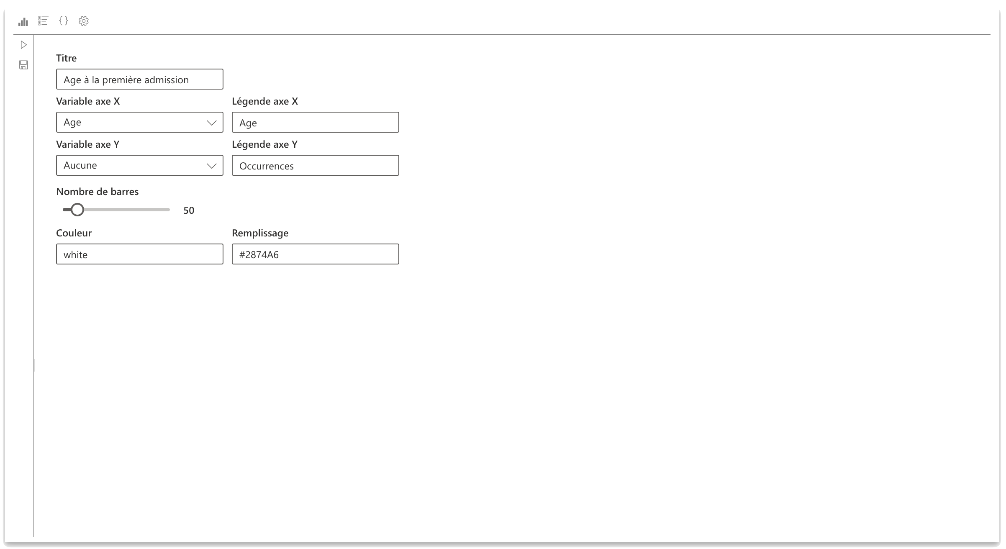Click the settings gear icon in toolbar

click(84, 21)
